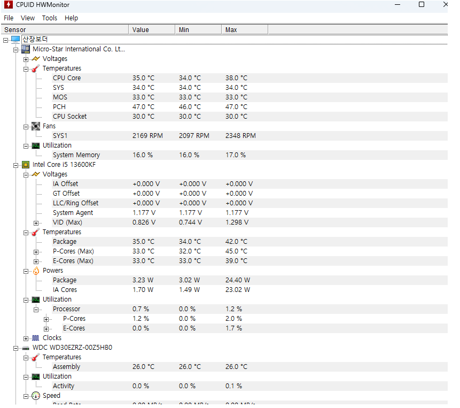460x408 pixels.
Task: Click the HWMonitor lightning logo icon
Action: 8,4
